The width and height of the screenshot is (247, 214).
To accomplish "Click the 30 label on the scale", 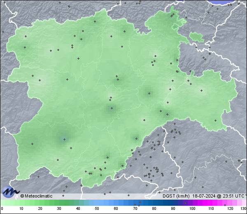I will 59,209.
